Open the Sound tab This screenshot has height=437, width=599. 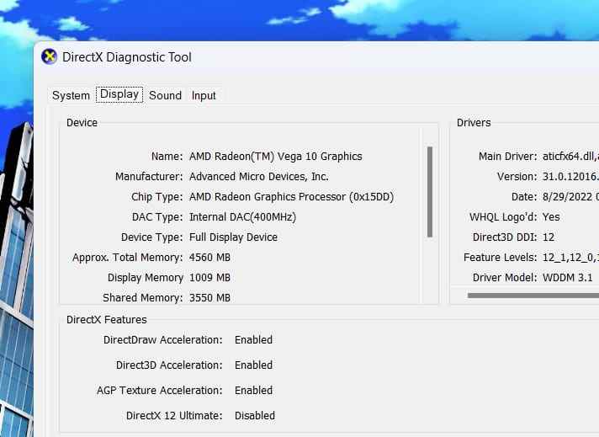(x=165, y=95)
